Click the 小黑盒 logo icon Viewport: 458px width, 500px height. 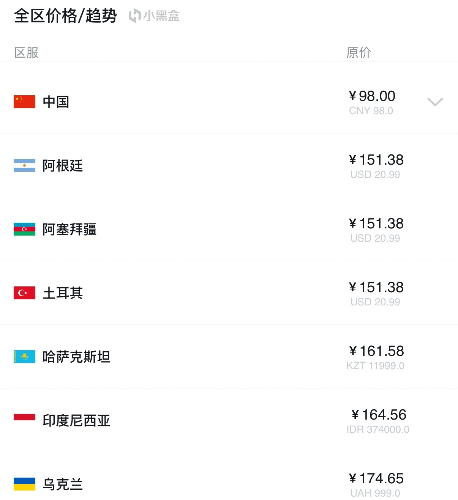135,16
